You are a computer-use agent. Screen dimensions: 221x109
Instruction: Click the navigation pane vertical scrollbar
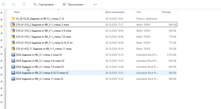(5, 78)
